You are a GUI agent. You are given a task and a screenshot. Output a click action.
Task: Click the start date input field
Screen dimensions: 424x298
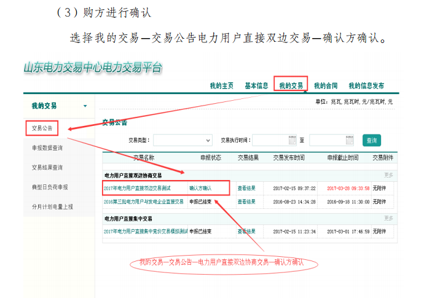[269, 140]
